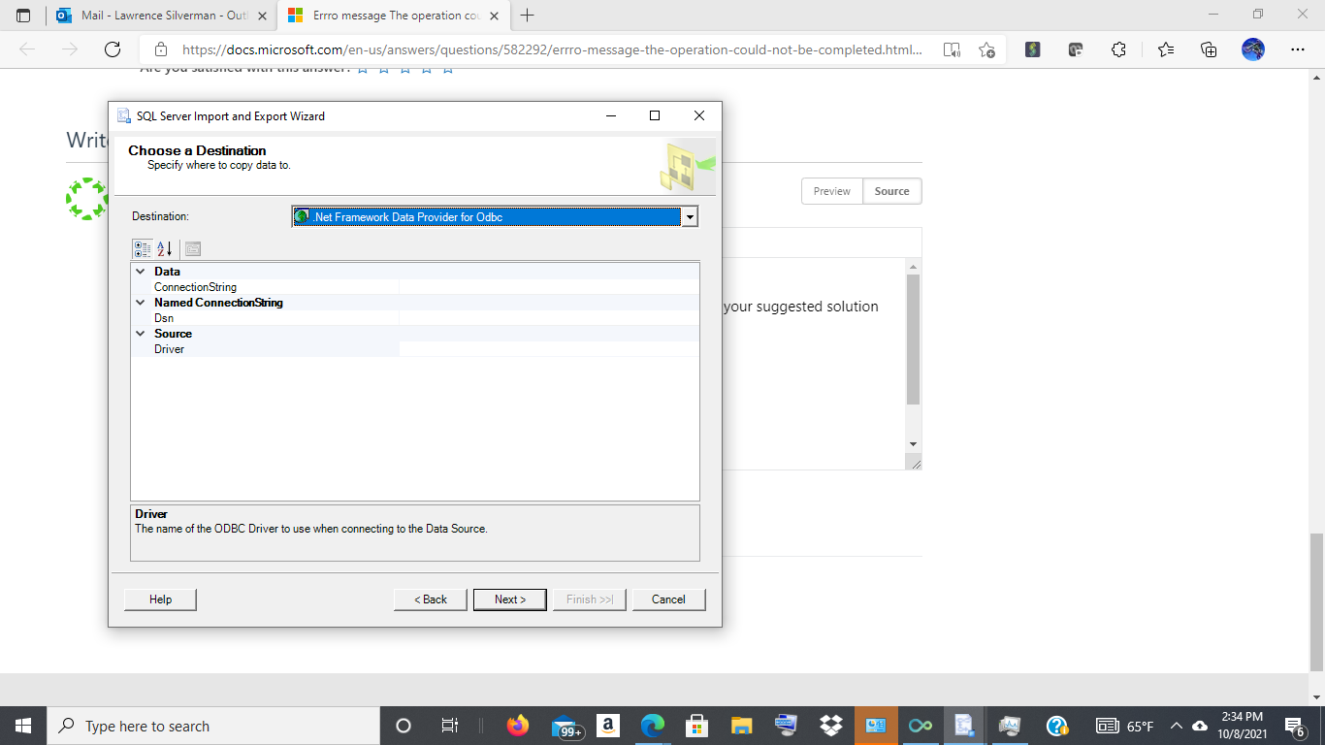
Task: Click the Finish >>| button
Action: [590, 599]
